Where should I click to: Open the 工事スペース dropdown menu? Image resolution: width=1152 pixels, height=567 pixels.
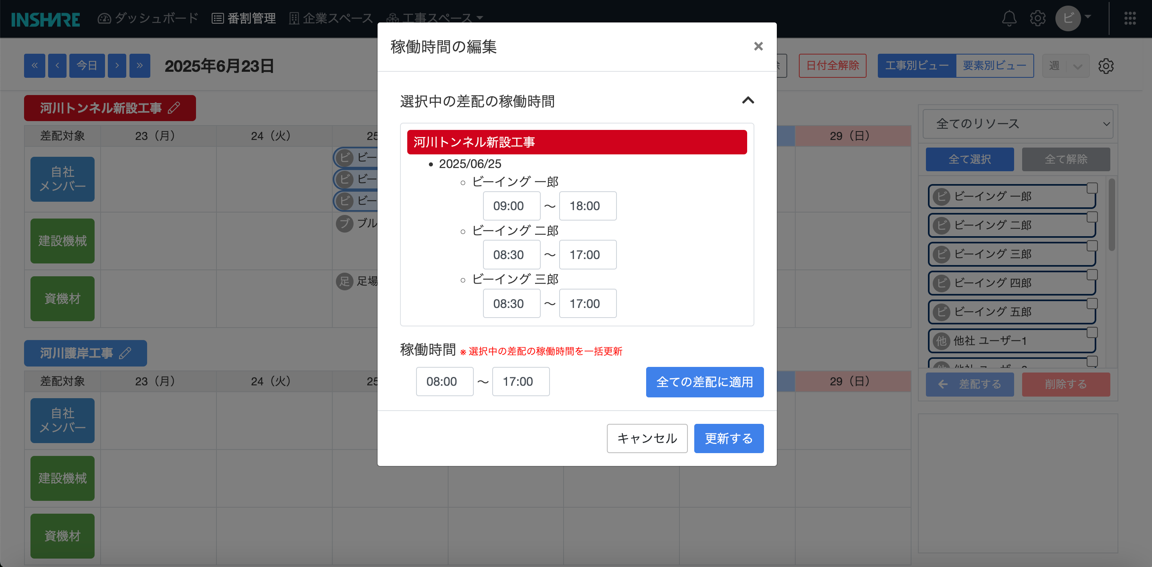tap(435, 18)
